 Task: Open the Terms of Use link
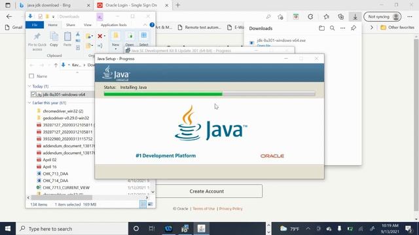(x=204, y=209)
